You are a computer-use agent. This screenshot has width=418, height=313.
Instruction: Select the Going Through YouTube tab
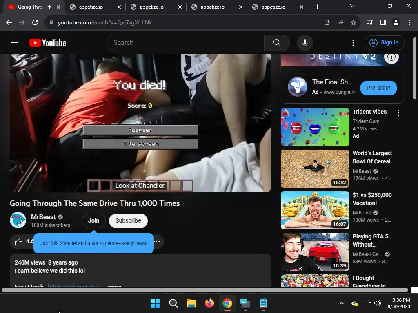29,7
